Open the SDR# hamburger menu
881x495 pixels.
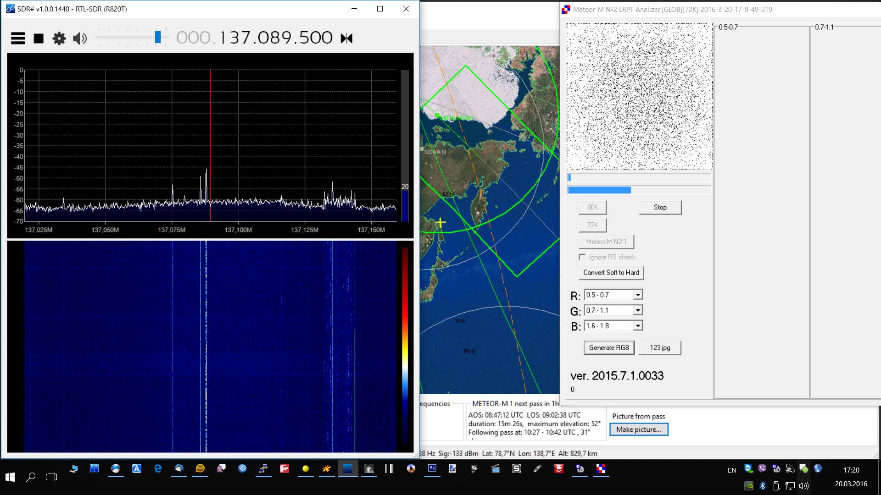tap(18, 38)
